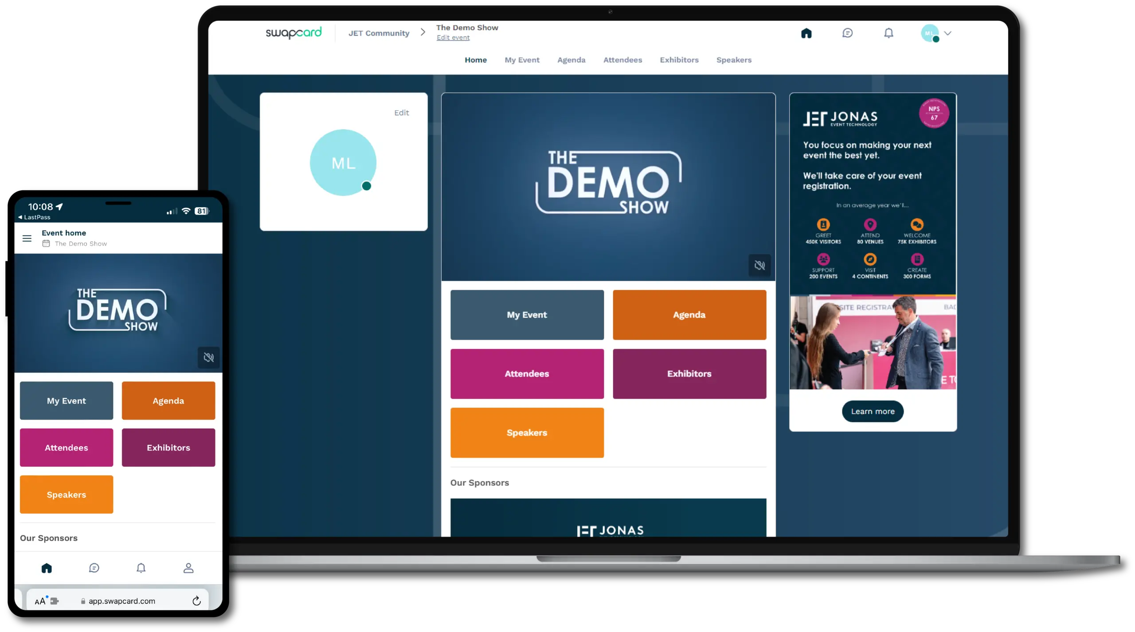Tap the app.swapcard.com address bar
The width and height of the screenshot is (1135, 632).
click(x=121, y=601)
